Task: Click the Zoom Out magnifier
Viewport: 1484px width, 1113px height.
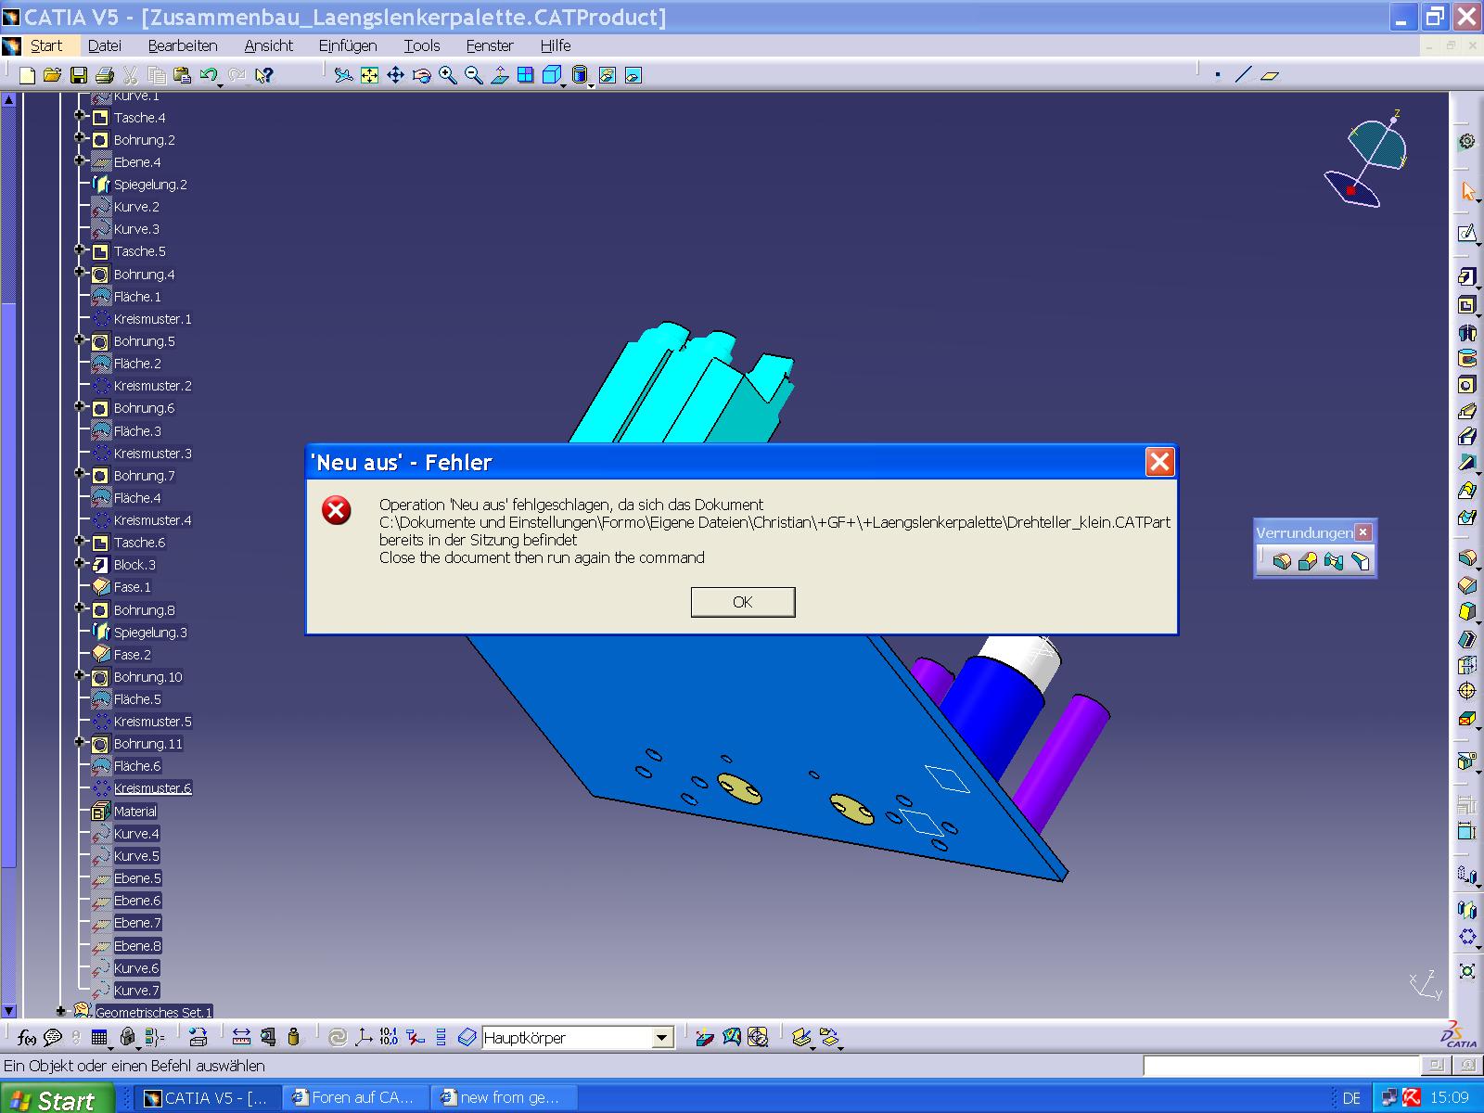Action: click(474, 75)
